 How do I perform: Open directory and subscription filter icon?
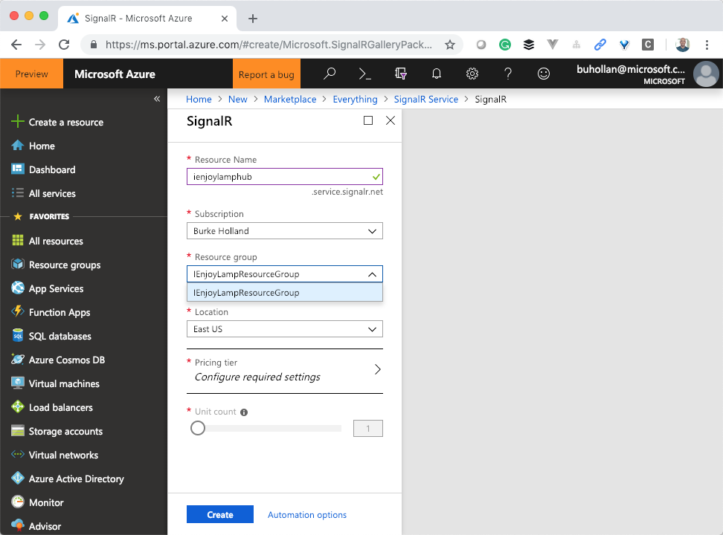(401, 74)
